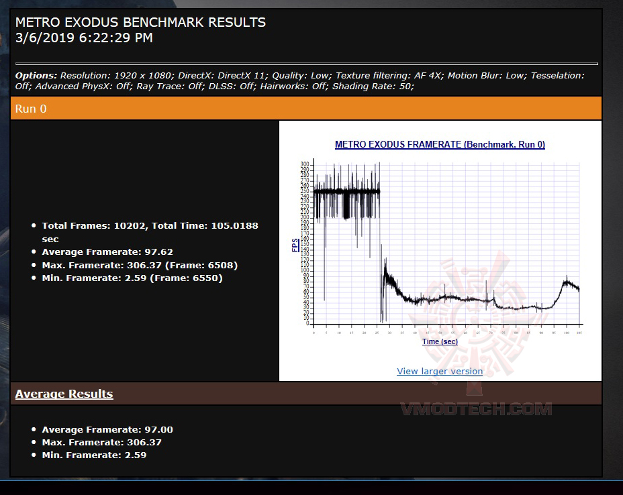Click the 'Options:' settings line text
The image size is (623, 495).
(x=300, y=81)
